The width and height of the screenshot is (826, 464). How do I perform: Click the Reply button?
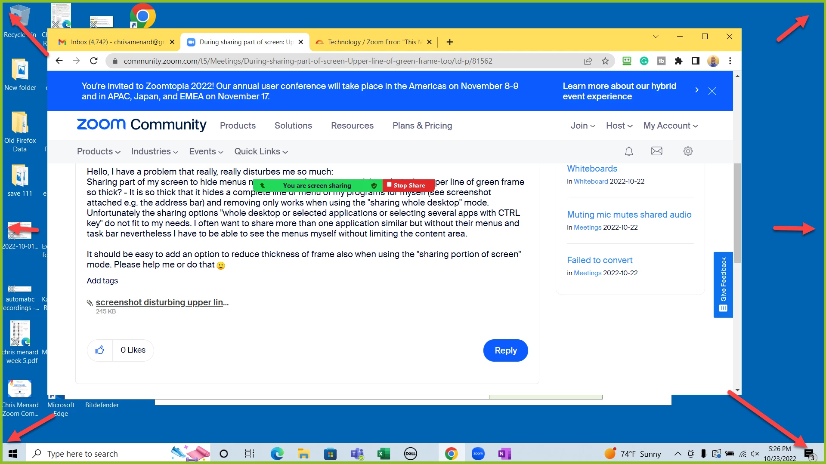click(x=506, y=350)
